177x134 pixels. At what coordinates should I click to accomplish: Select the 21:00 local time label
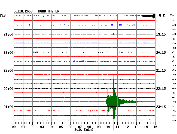8,34
